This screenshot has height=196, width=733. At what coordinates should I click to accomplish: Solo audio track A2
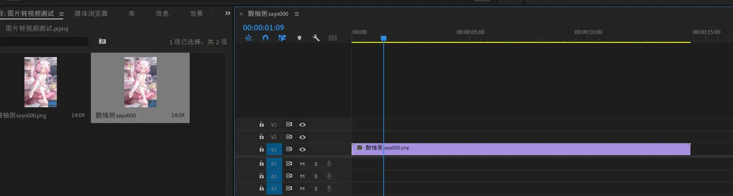click(316, 176)
